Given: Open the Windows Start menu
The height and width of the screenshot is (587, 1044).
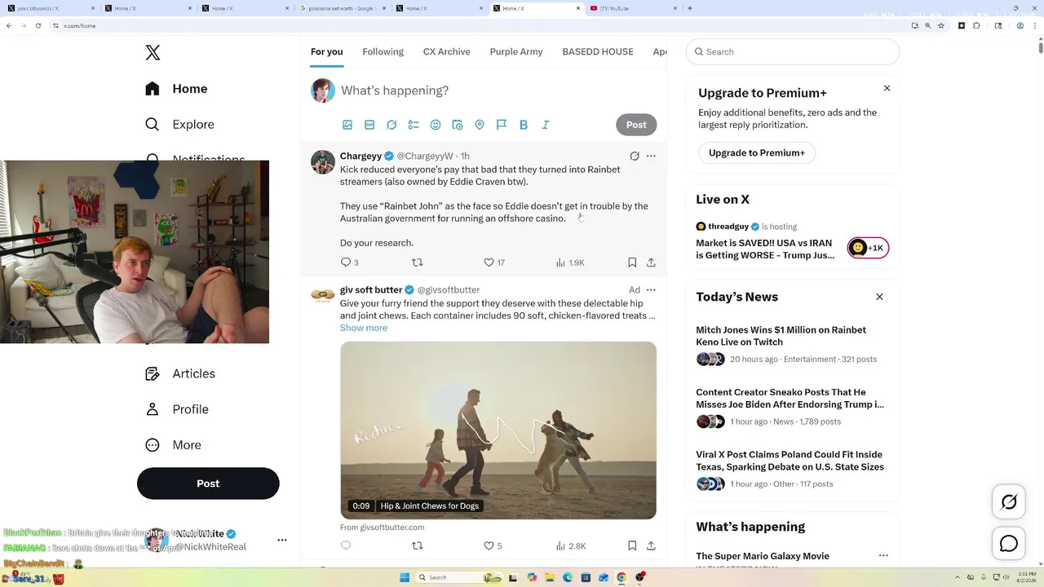Looking at the screenshot, I should click(405, 577).
